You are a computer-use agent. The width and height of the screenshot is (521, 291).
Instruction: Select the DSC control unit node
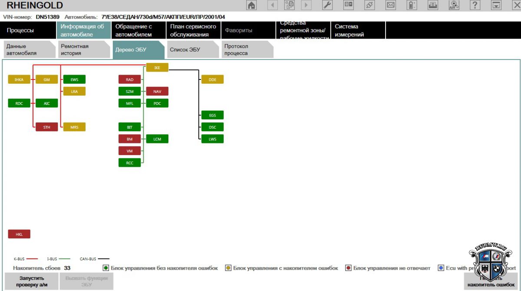(x=212, y=127)
